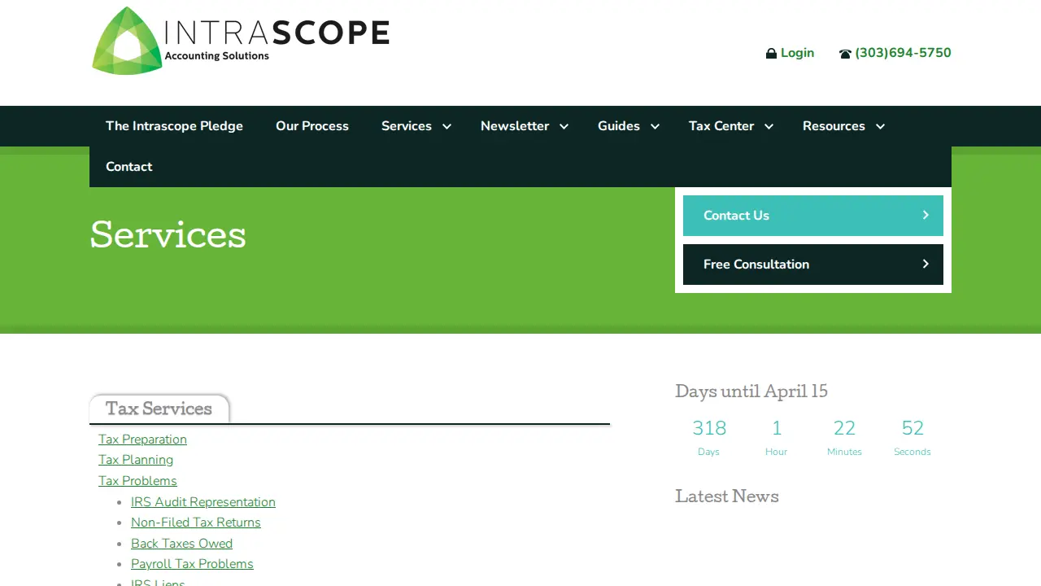The image size is (1041, 586).
Task: Click the Login link
Action: click(797, 53)
